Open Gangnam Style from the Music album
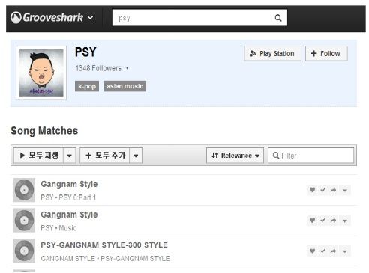369x273 pixels. point(69,215)
